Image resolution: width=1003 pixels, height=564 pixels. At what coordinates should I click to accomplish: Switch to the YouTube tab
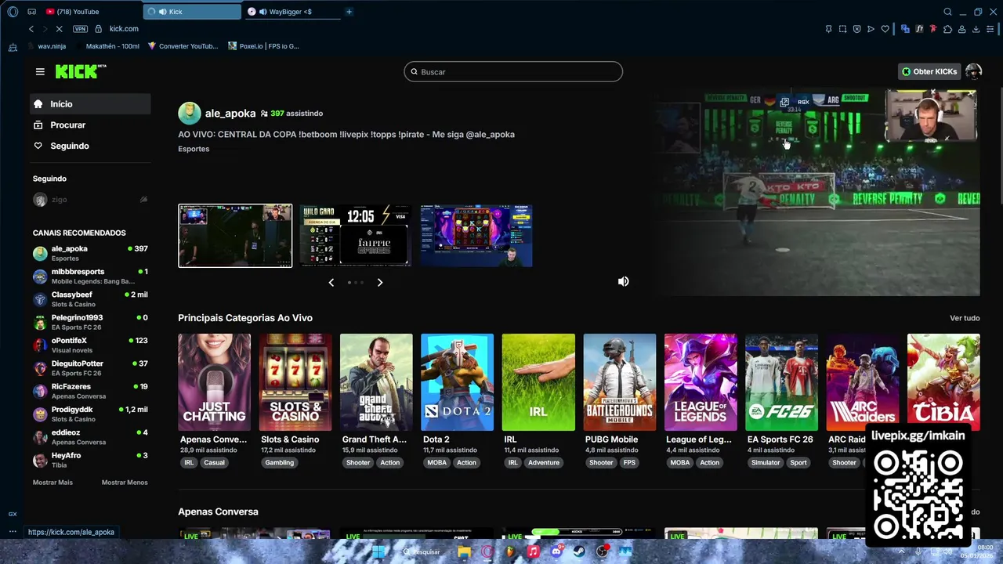[92, 12]
